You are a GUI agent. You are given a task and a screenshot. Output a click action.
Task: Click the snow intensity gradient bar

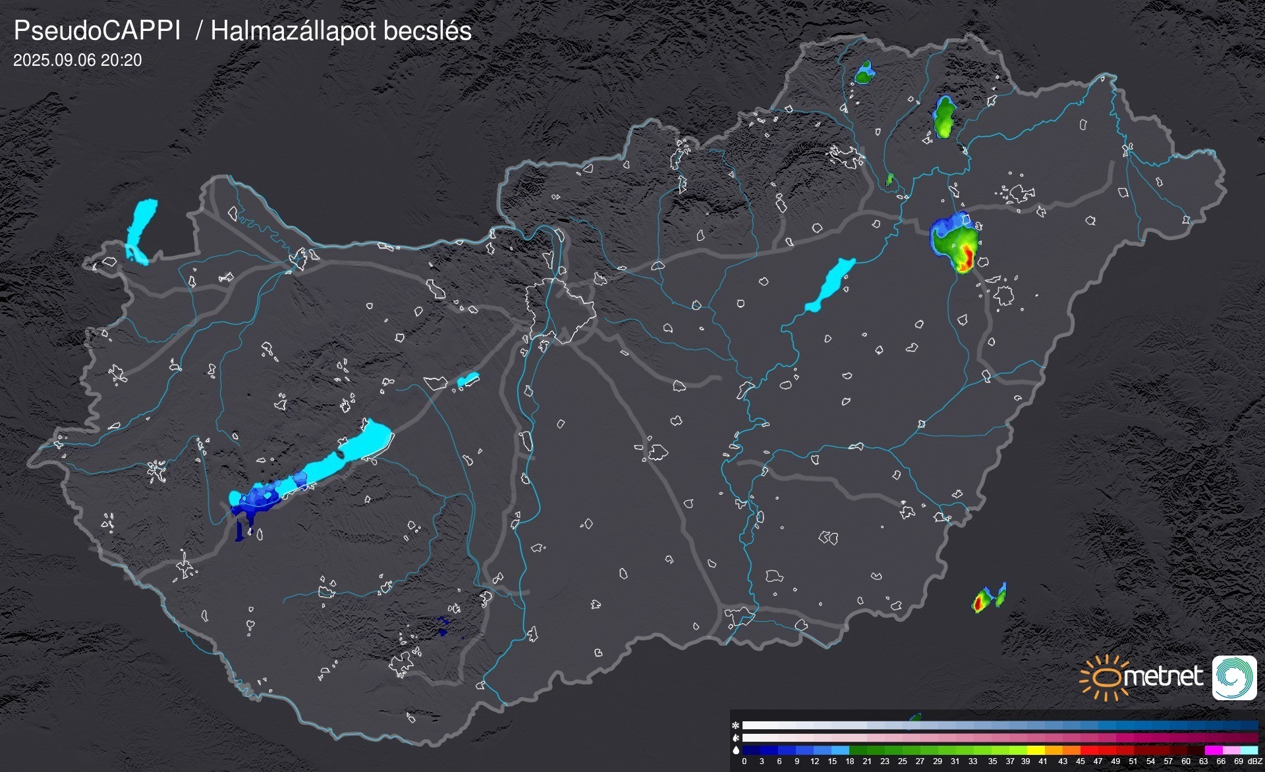click(999, 725)
